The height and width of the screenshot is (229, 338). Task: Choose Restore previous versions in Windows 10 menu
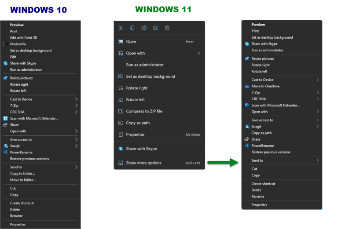[x=29, y=159]
